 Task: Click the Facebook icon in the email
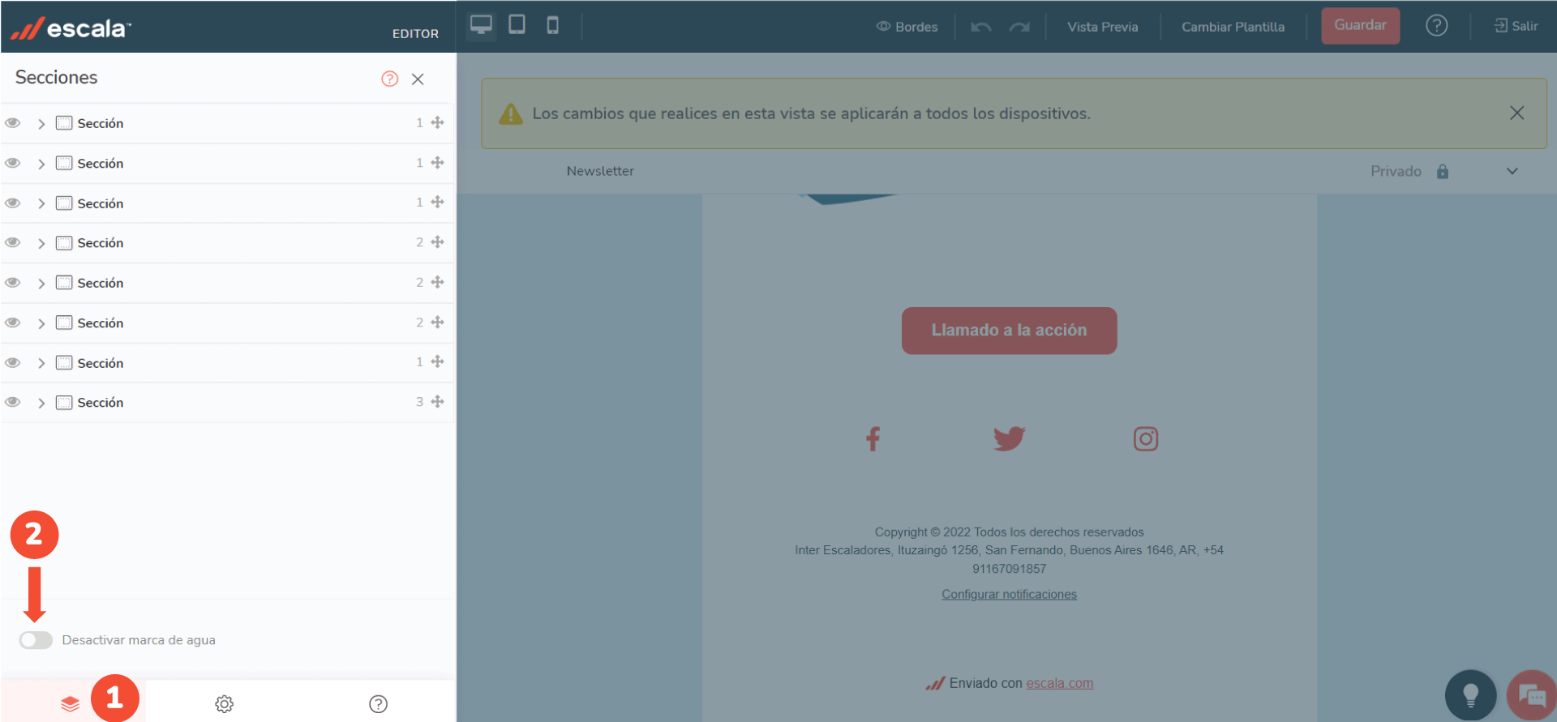(x=873, y=438)
